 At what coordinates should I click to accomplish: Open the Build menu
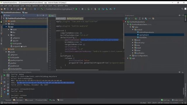[x=41, y=6]
